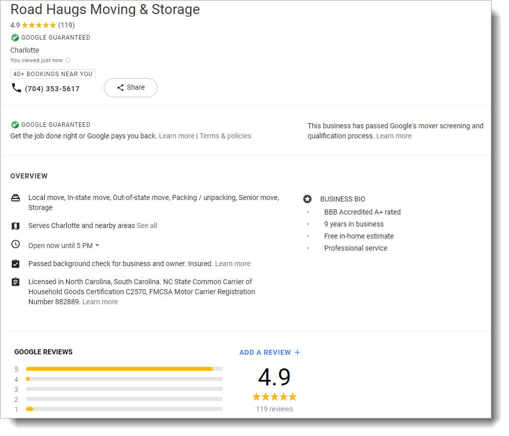The height and width of the screenshot is (436, 509).
Task: Select the 4-star rating bar
Action: pos(124,379)
